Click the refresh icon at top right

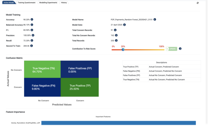tap(198, 3)
